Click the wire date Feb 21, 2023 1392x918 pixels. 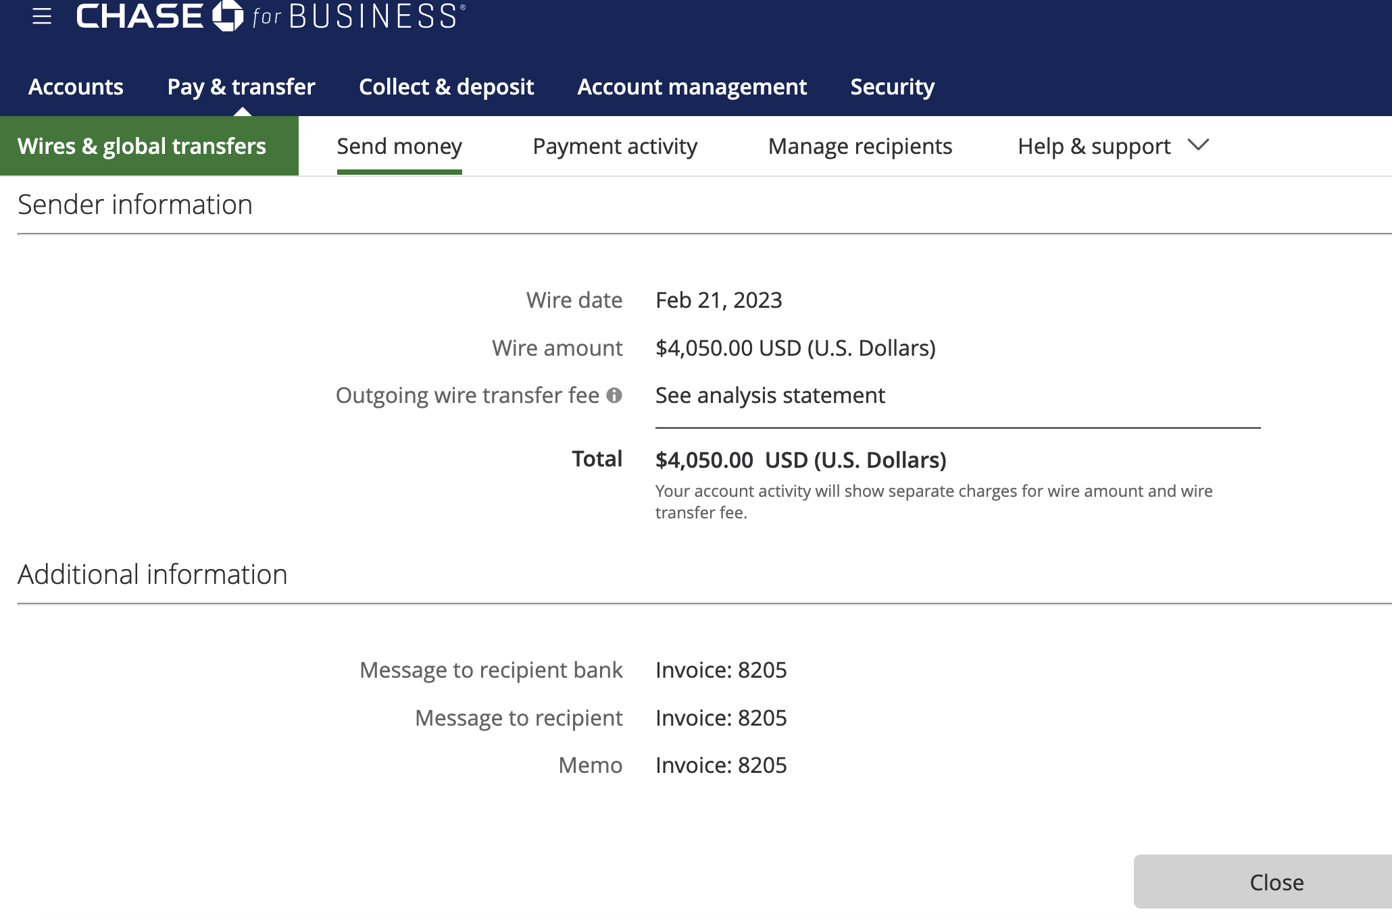pos(719,300)
